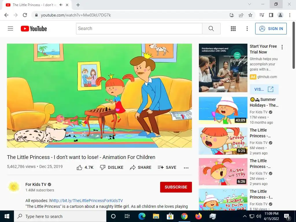Viewport: 296px width, 222px height.
Task: Open the YouTube hamburger guide menu
Action: click(10, 29)
